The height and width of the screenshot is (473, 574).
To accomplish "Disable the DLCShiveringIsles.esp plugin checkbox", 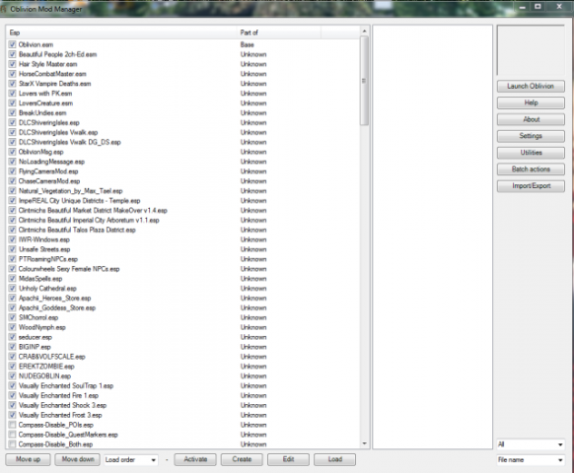I will tap(13, 122).
